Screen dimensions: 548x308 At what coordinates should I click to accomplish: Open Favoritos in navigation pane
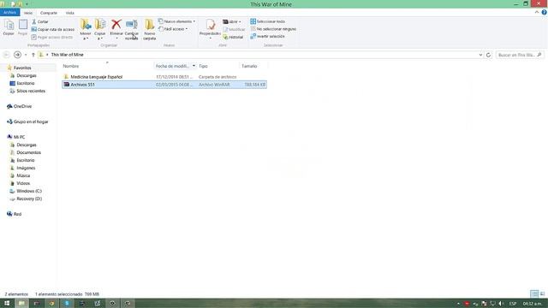22,68
